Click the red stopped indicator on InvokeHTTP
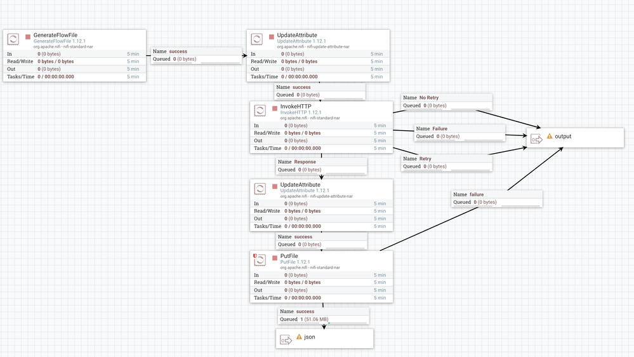The image size is (634, 357). (x=275, y=109)
